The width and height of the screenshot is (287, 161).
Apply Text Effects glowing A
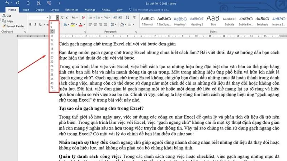pyautogui.click(x=65, y=24)
